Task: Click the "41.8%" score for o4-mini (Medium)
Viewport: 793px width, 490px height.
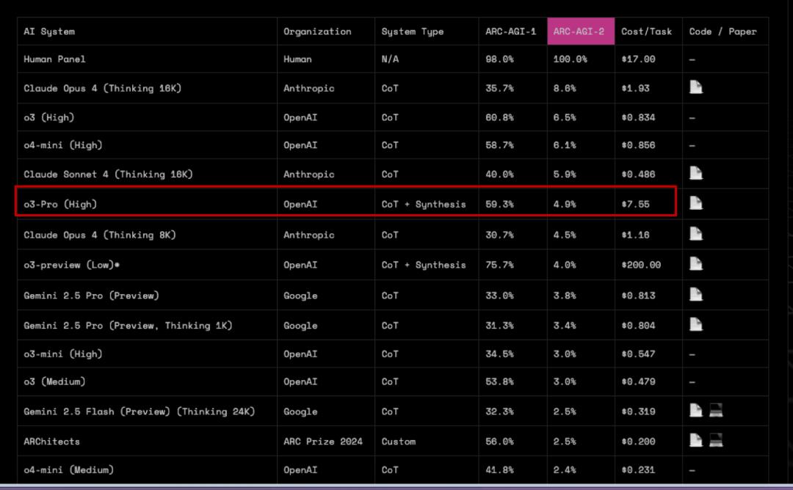Action: pyautogui.click(x=499, y=469)
